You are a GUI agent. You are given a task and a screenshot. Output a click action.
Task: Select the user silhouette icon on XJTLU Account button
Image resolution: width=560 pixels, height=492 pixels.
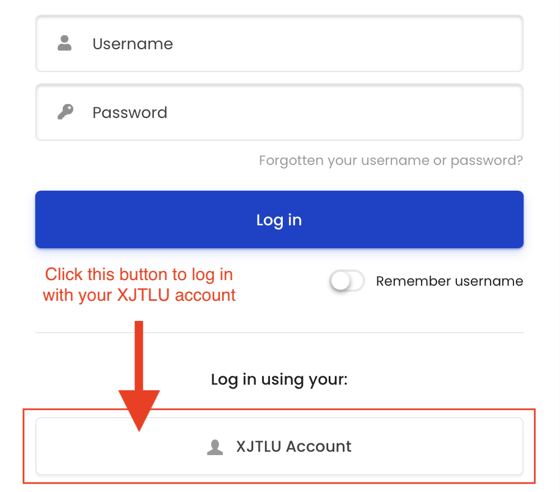215,446
